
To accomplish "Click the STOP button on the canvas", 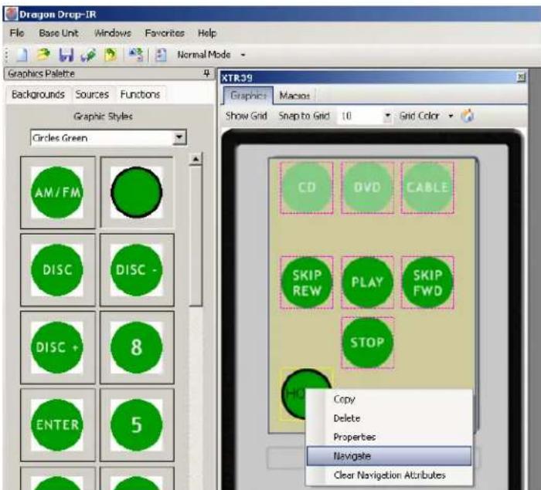I will click(367, 343).
